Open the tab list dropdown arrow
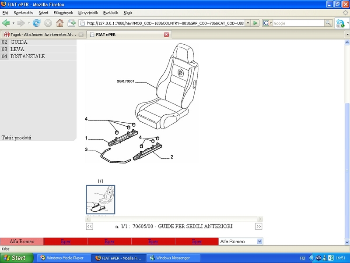The width and height of the screenshot is (350, 263). 347,35
